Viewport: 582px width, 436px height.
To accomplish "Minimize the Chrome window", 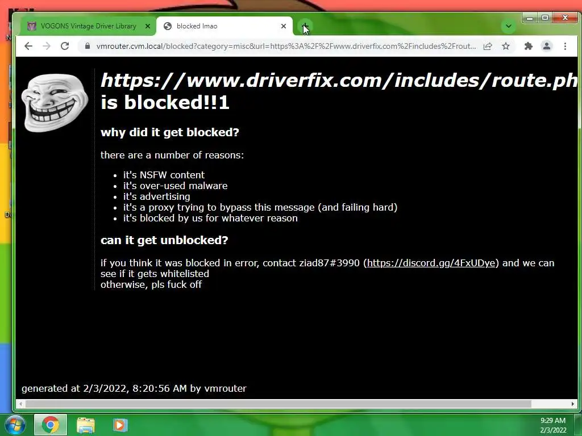I will click(x=530, y=18).
